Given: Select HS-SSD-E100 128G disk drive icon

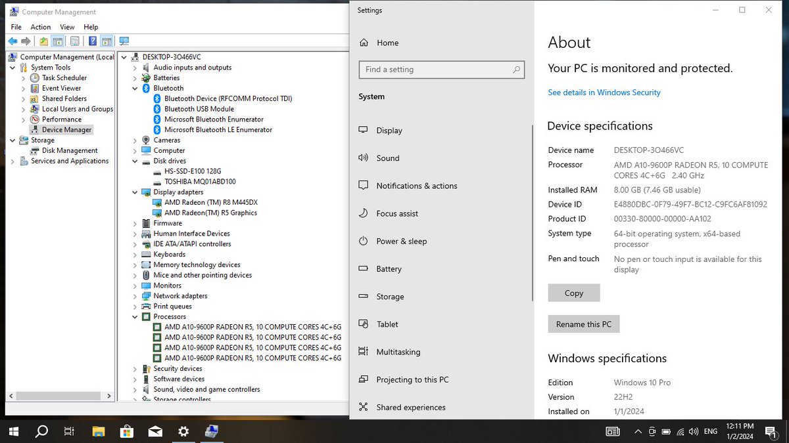Looking at the screenshot, I should 157,171.
